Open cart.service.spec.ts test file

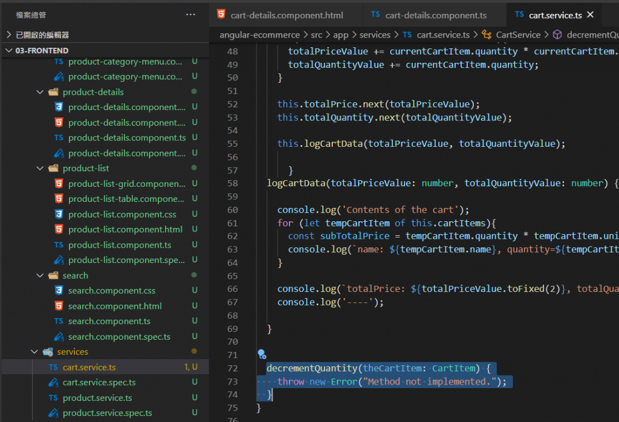pyautogui.click(x=99, y=382)
